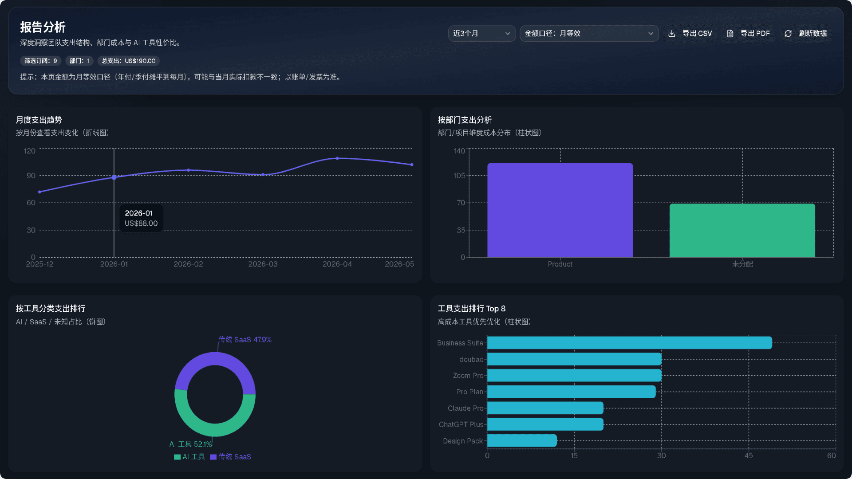852x479 pixels.
Task: Click the download icon for CSV export
Action: pos(672,34)
